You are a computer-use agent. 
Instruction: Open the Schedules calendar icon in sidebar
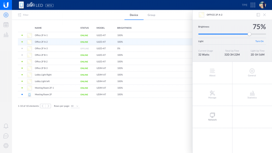coord(6,25)
